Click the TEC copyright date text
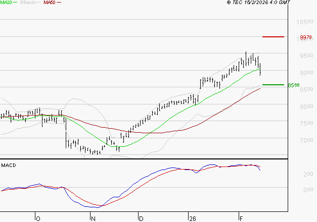This screenshot has height=222, width=317. 258,3
